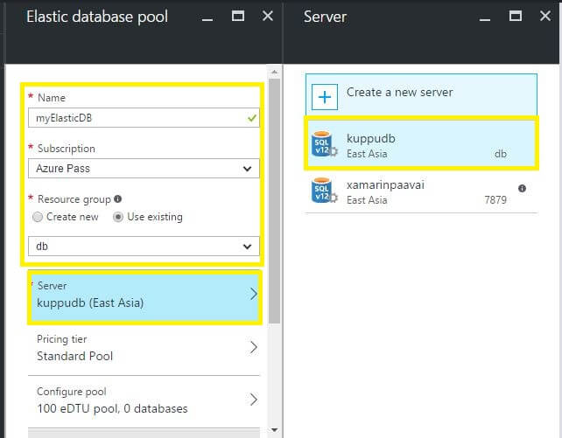Image resolution: width=562 pixels, height=438 pixels.
Task: Select kuppudb server in the list
Action: click(x=421, y=143)
